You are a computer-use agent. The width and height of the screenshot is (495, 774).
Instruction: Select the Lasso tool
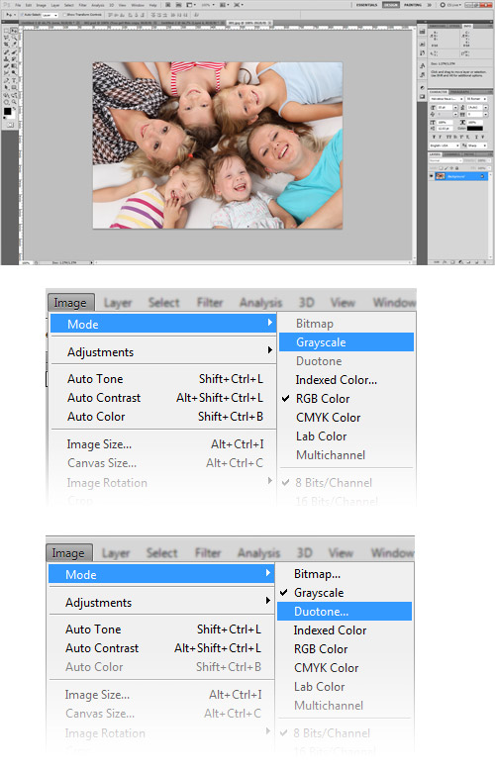pos(6,38)
